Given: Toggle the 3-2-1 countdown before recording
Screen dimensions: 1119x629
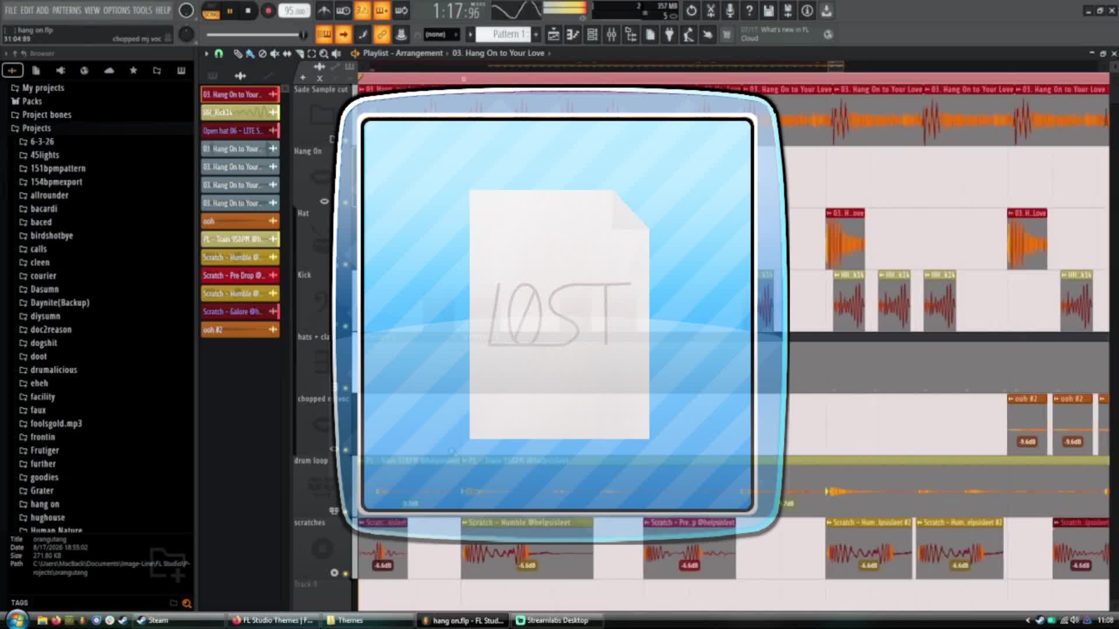Looking at the screenshot, I should click(x=363, y=10).
